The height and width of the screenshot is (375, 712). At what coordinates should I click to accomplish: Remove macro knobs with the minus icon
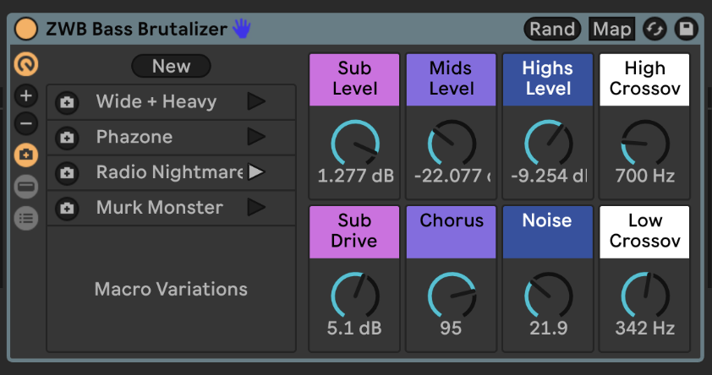26,124
